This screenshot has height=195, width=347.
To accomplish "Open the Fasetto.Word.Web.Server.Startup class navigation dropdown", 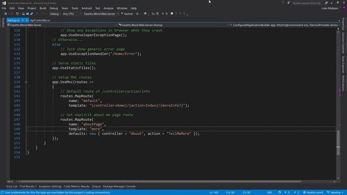I will click(x=173, y=25).
